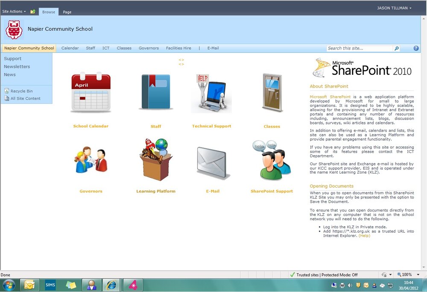The image size is (427, 292).
Task: Click the HELP laptop Technical Support icon
Action: pyautogui.click(x=212, y=93)
